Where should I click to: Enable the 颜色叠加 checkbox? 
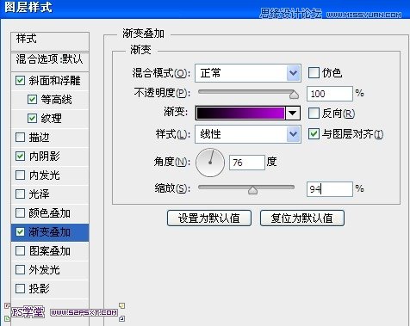(20, 213)
